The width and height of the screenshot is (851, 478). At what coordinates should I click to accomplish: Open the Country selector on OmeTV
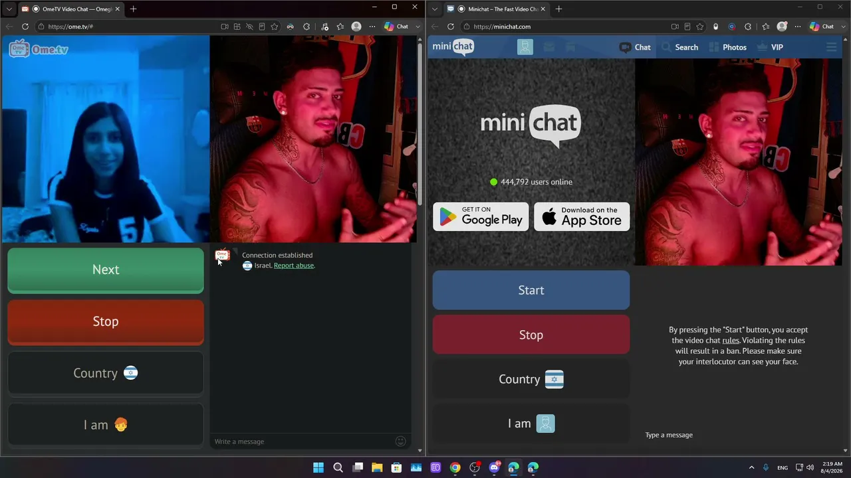tap(106, 373)
